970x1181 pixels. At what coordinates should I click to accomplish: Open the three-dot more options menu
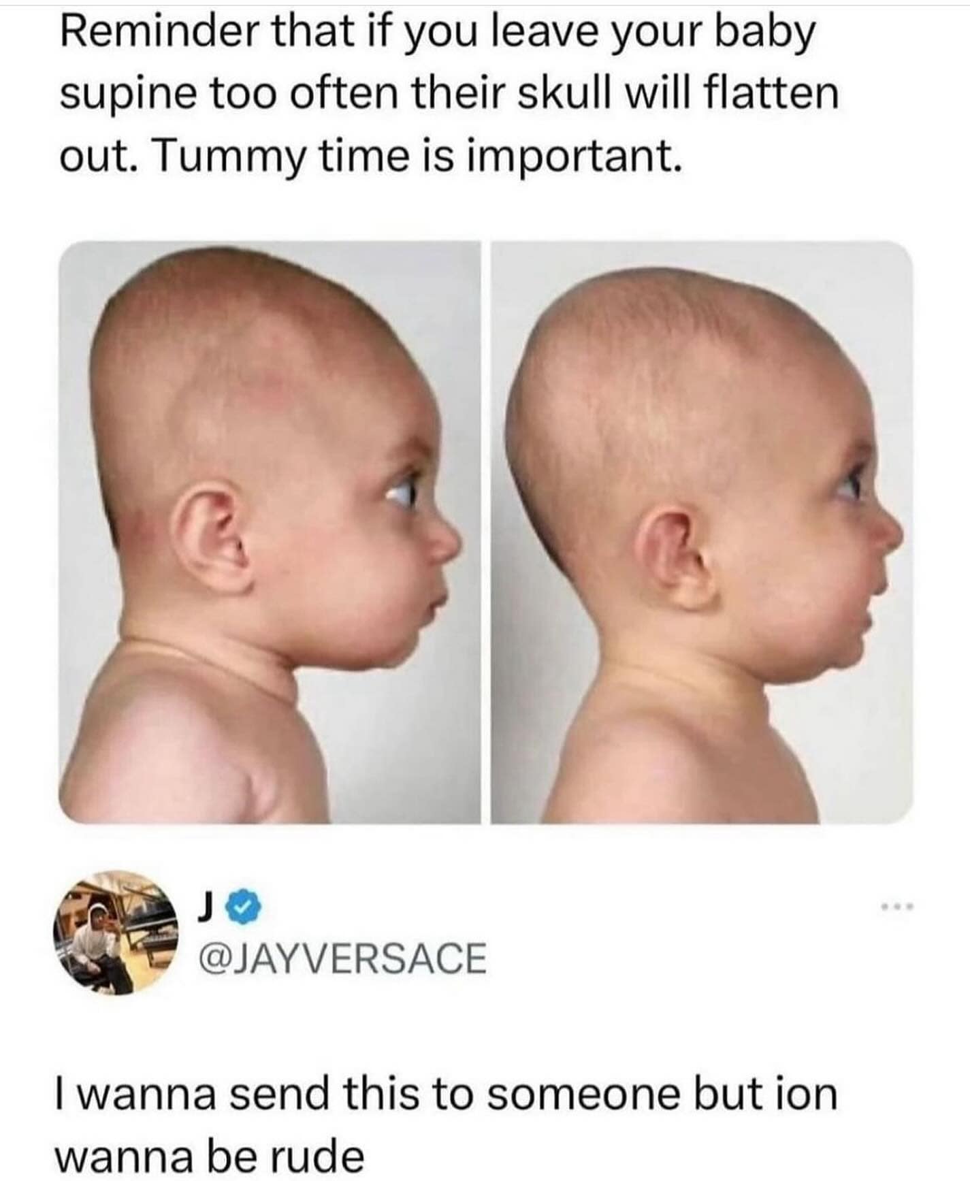click(x=896, y=907)
